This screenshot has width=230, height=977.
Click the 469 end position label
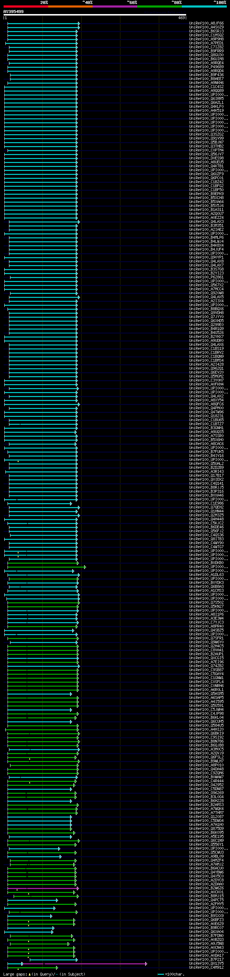(x=181, y=18)
